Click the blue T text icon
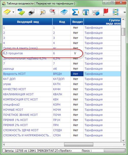 coord(86,12)
